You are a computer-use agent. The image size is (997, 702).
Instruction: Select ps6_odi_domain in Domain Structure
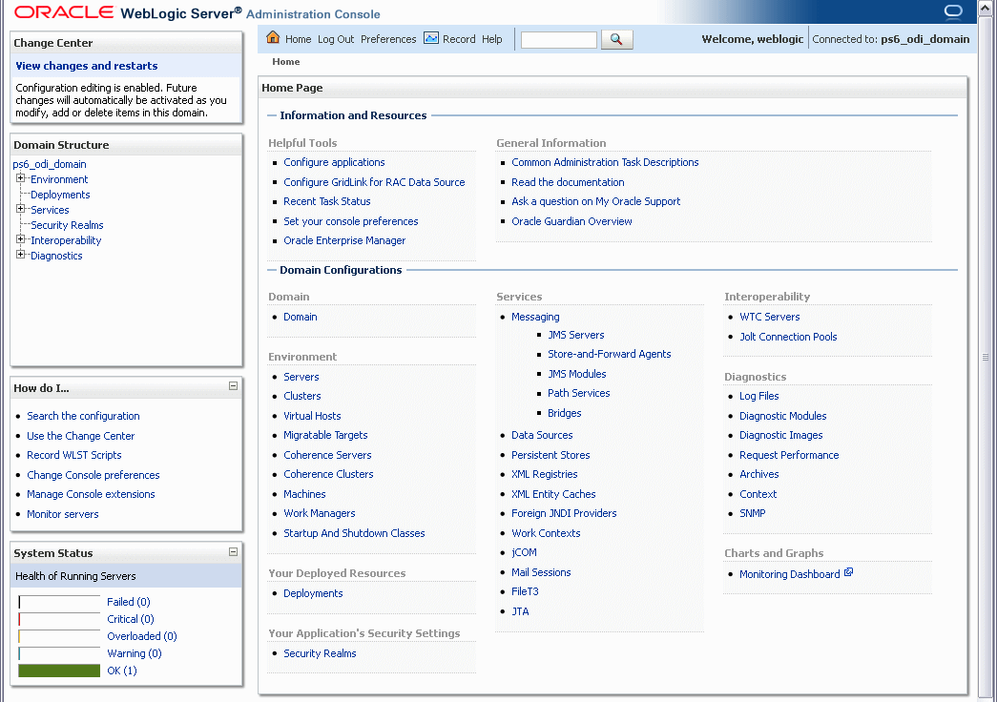(x=50, y=164)
